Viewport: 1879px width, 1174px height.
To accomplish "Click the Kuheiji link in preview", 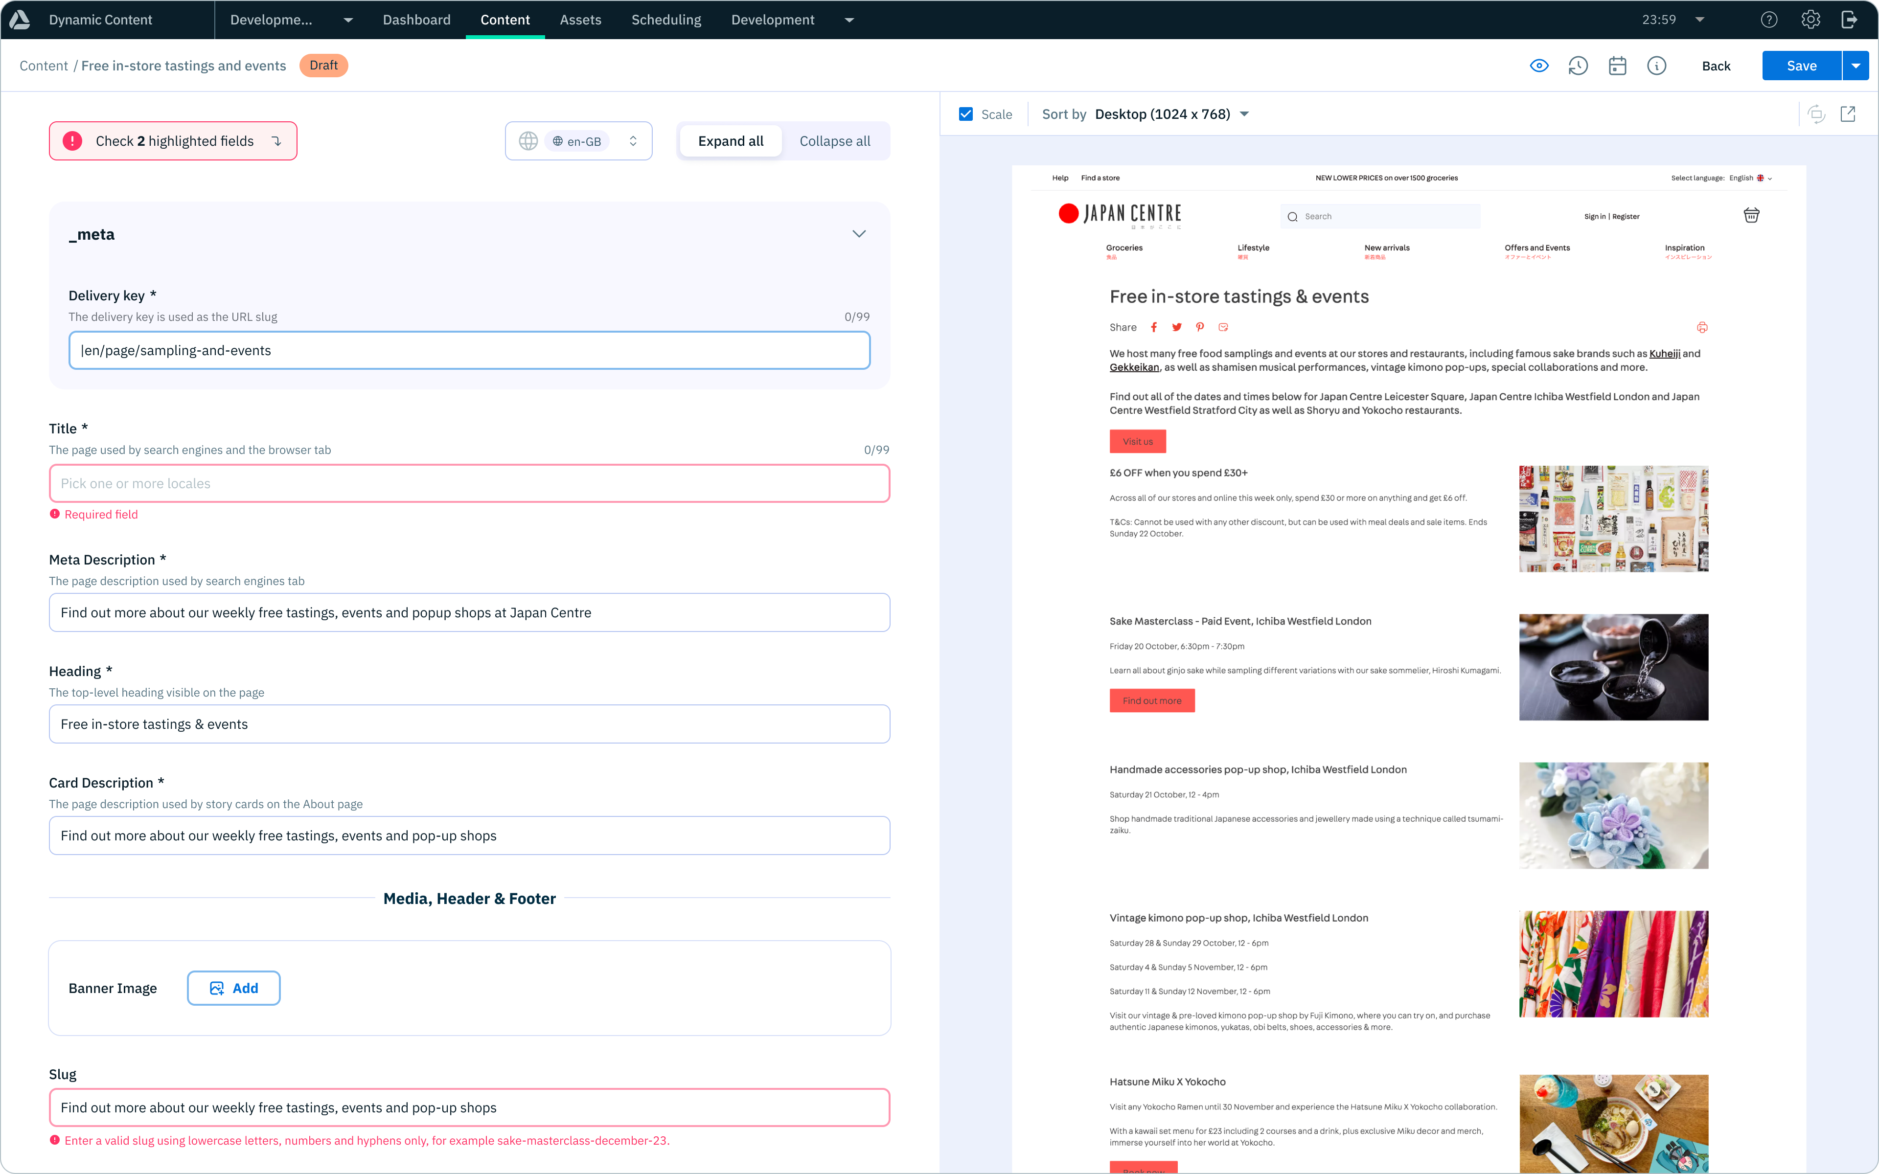I will [x=1664, y=353].
